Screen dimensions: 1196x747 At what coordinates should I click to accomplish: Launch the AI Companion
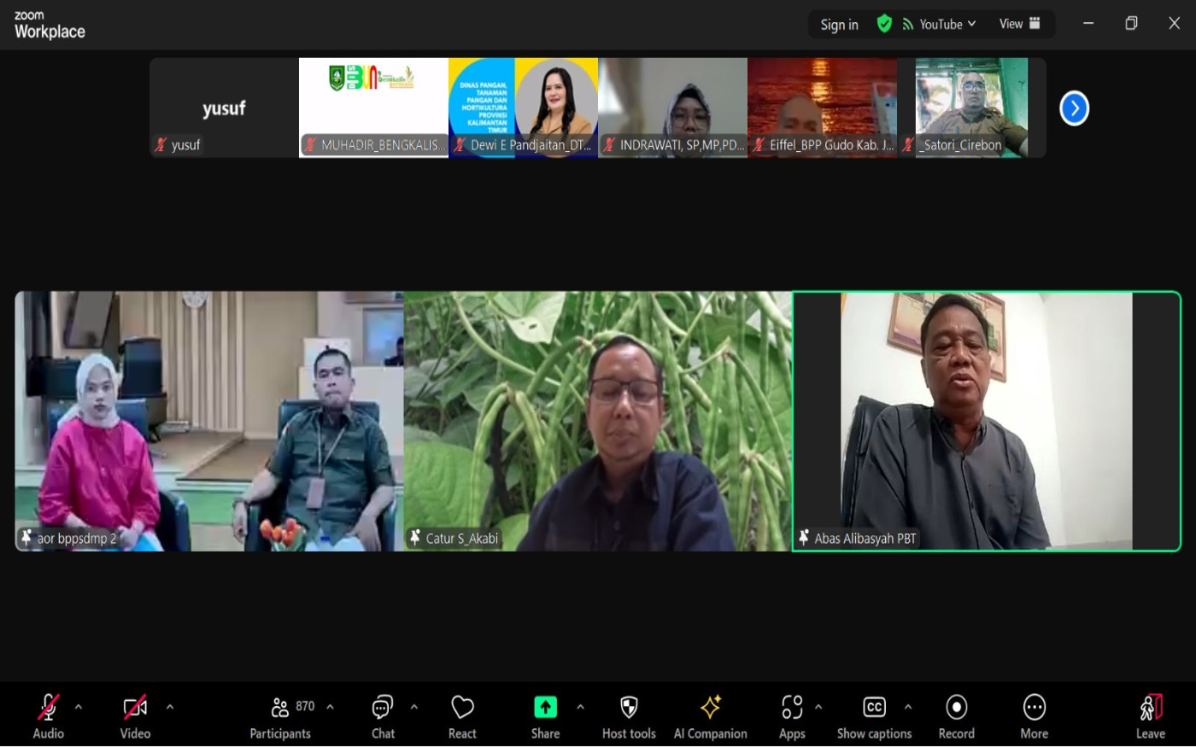(x=710, y=716)
